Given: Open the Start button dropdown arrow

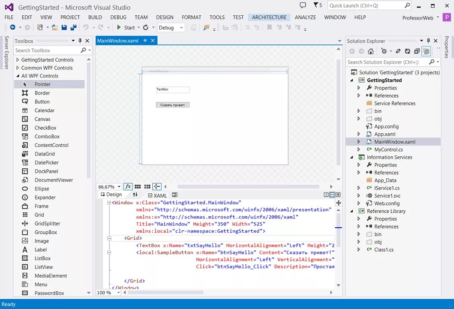Looking at the screenshot, I should point(139,28).
